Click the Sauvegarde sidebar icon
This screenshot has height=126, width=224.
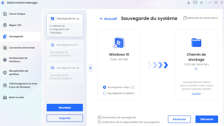5,36
